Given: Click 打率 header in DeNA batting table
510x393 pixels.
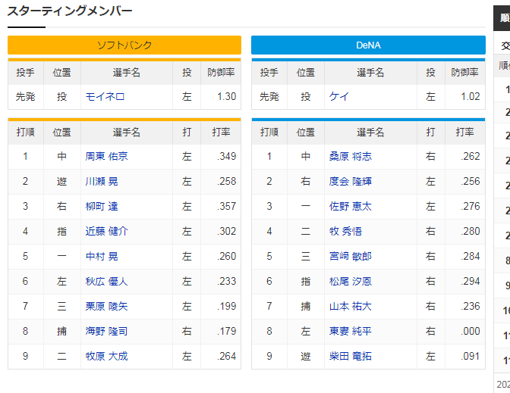Looking at the screenshot, I should click(464, 132).
